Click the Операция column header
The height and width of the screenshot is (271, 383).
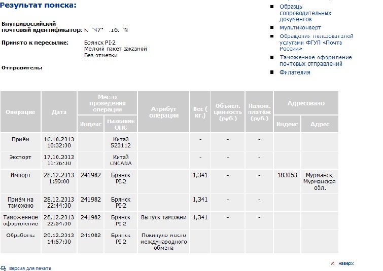pos(21,112)
